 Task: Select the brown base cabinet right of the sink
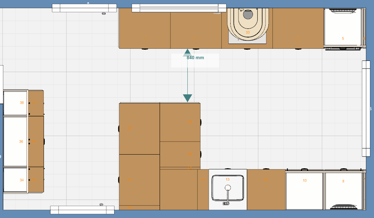click(x=266, y=190)
